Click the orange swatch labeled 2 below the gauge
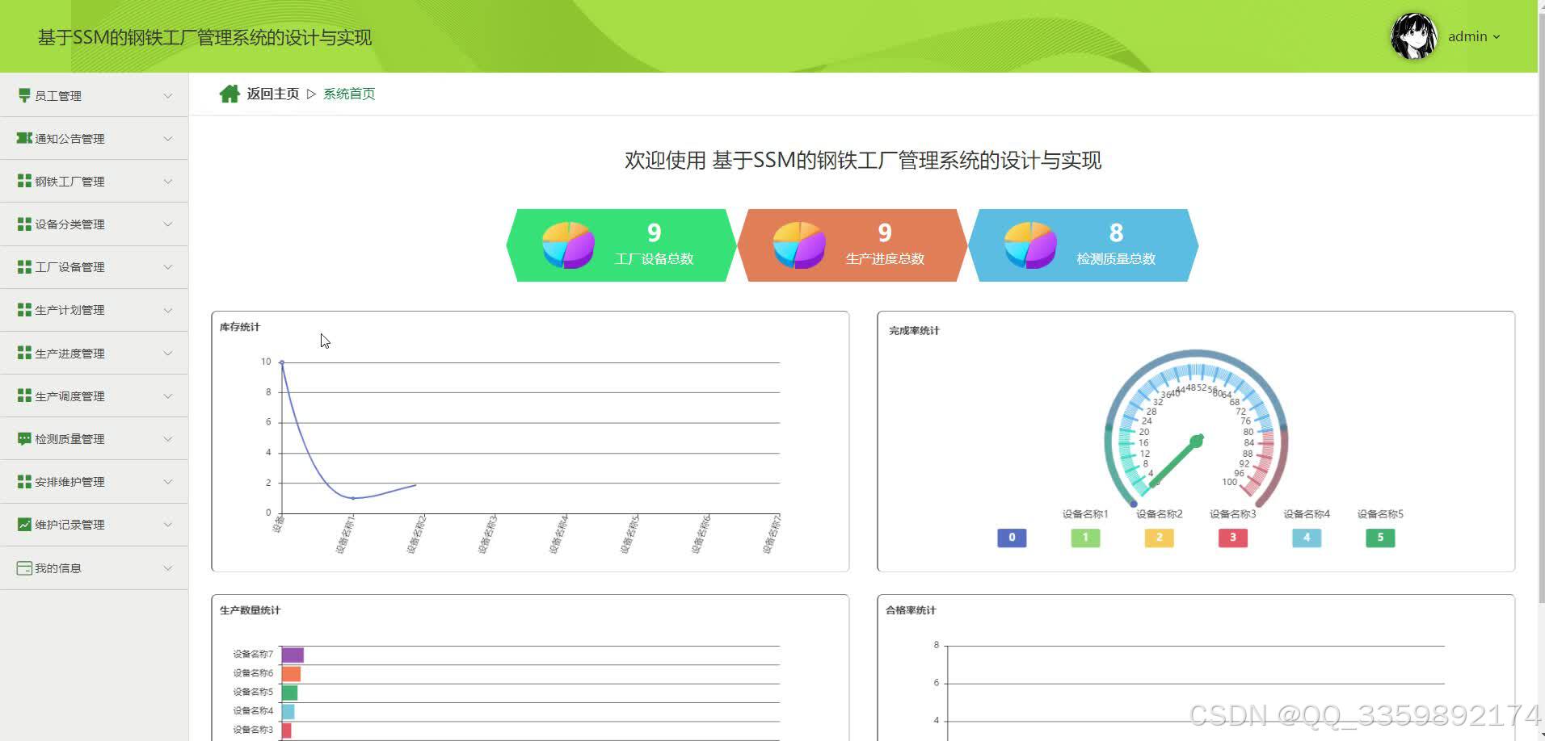This screenshot has height=741, width=1545. pos(1159,538)
